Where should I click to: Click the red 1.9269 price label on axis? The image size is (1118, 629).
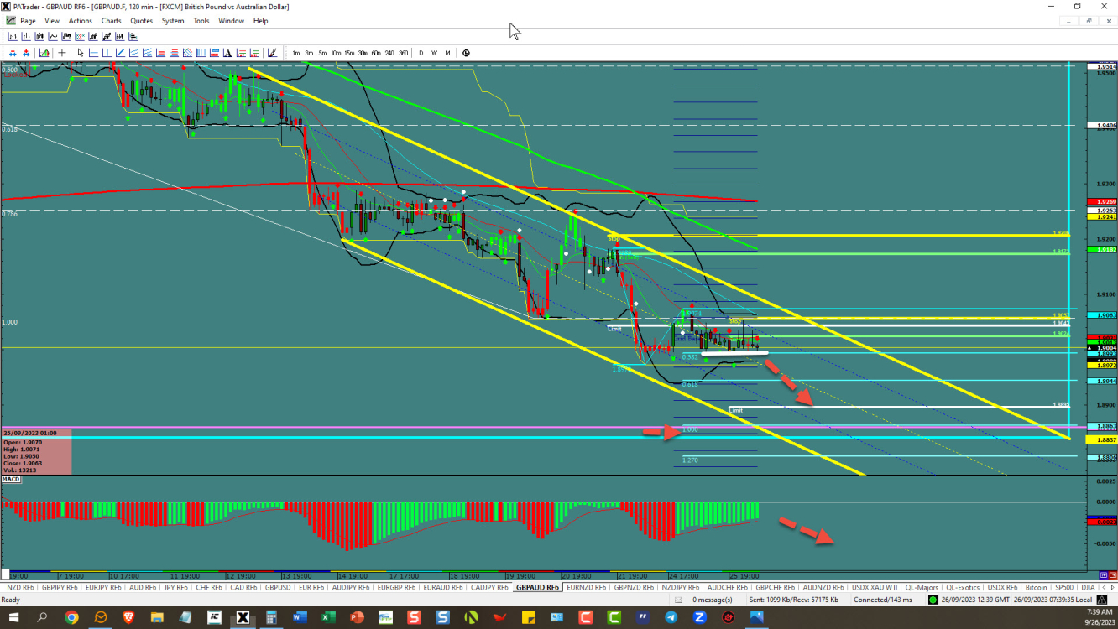1100,202
